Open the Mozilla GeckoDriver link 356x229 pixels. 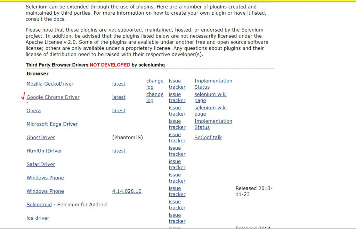click(50, 84)
